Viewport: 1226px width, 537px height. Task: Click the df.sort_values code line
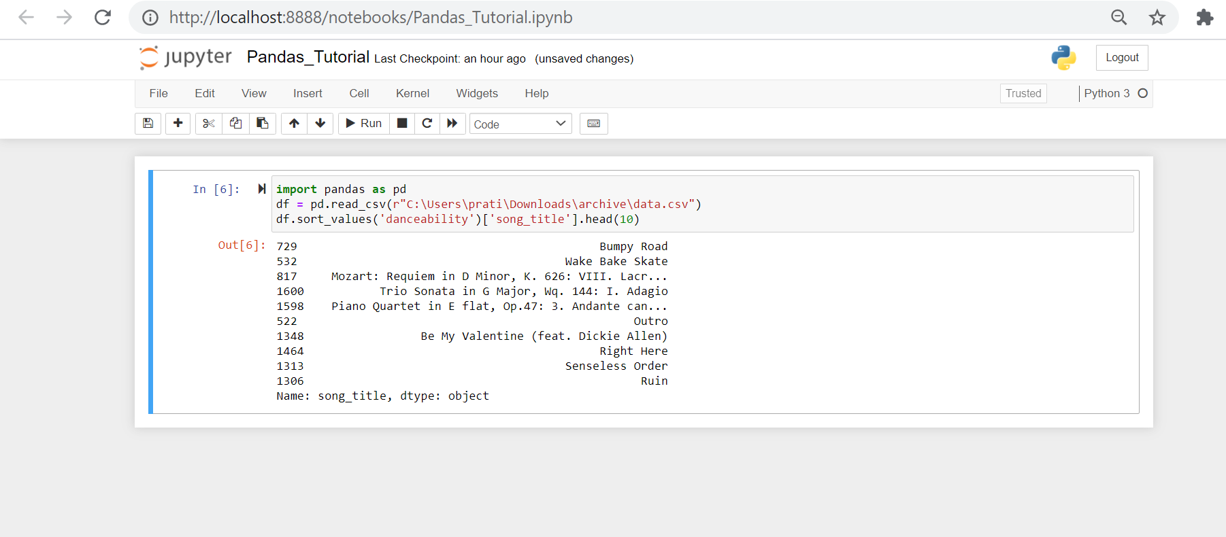tap(458, 219)
